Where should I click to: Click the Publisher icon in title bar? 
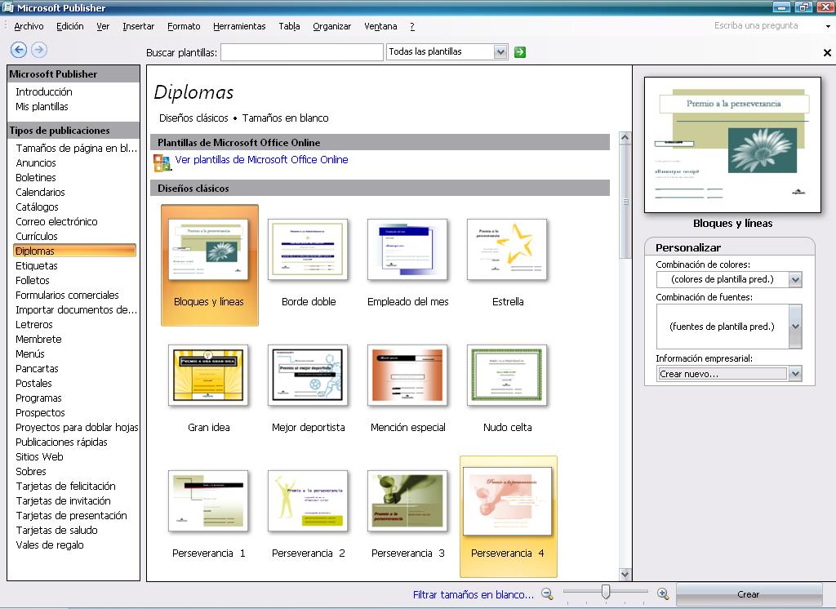(8, 7)
